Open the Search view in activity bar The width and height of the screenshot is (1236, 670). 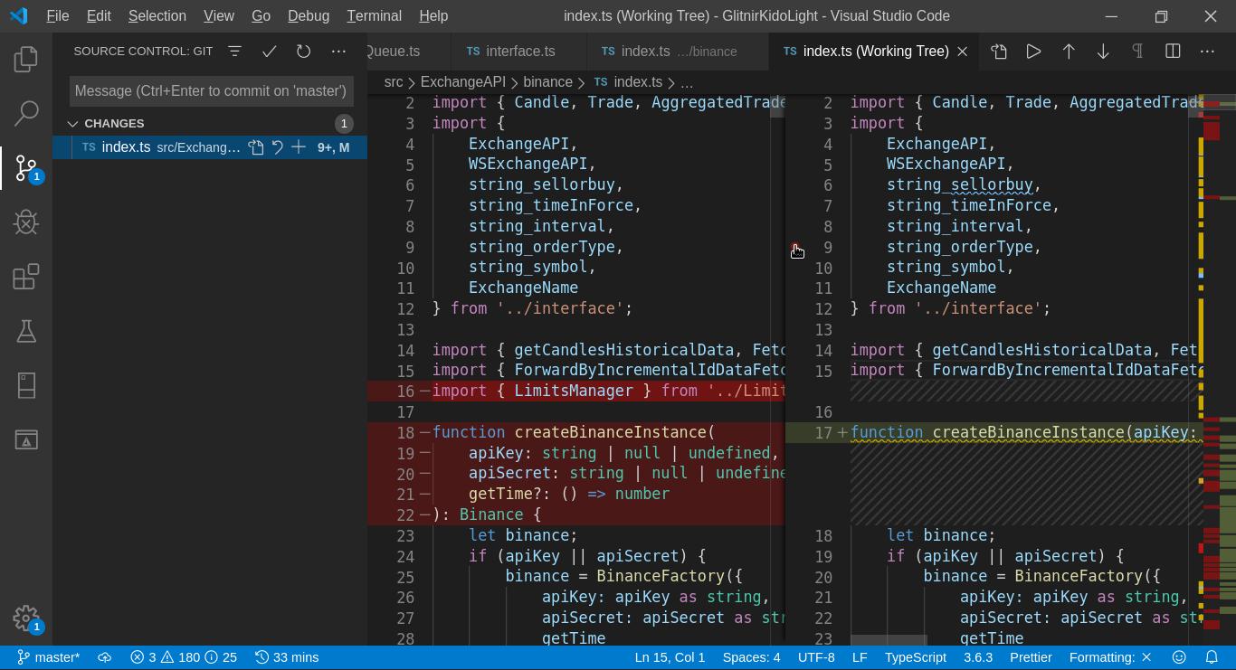pyautogui.click(x=26, y=114)
